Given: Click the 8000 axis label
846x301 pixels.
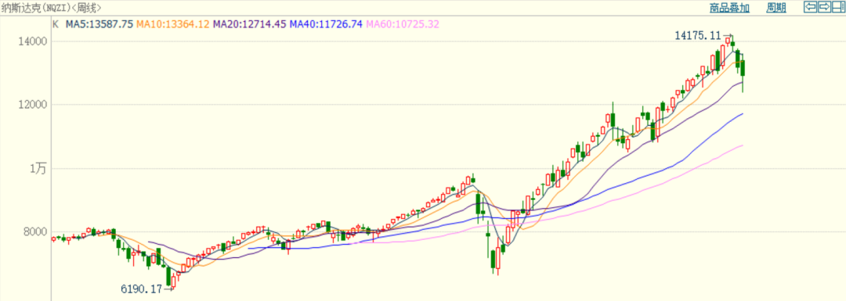Looking at the screenshot, I should tap(35, 232).
